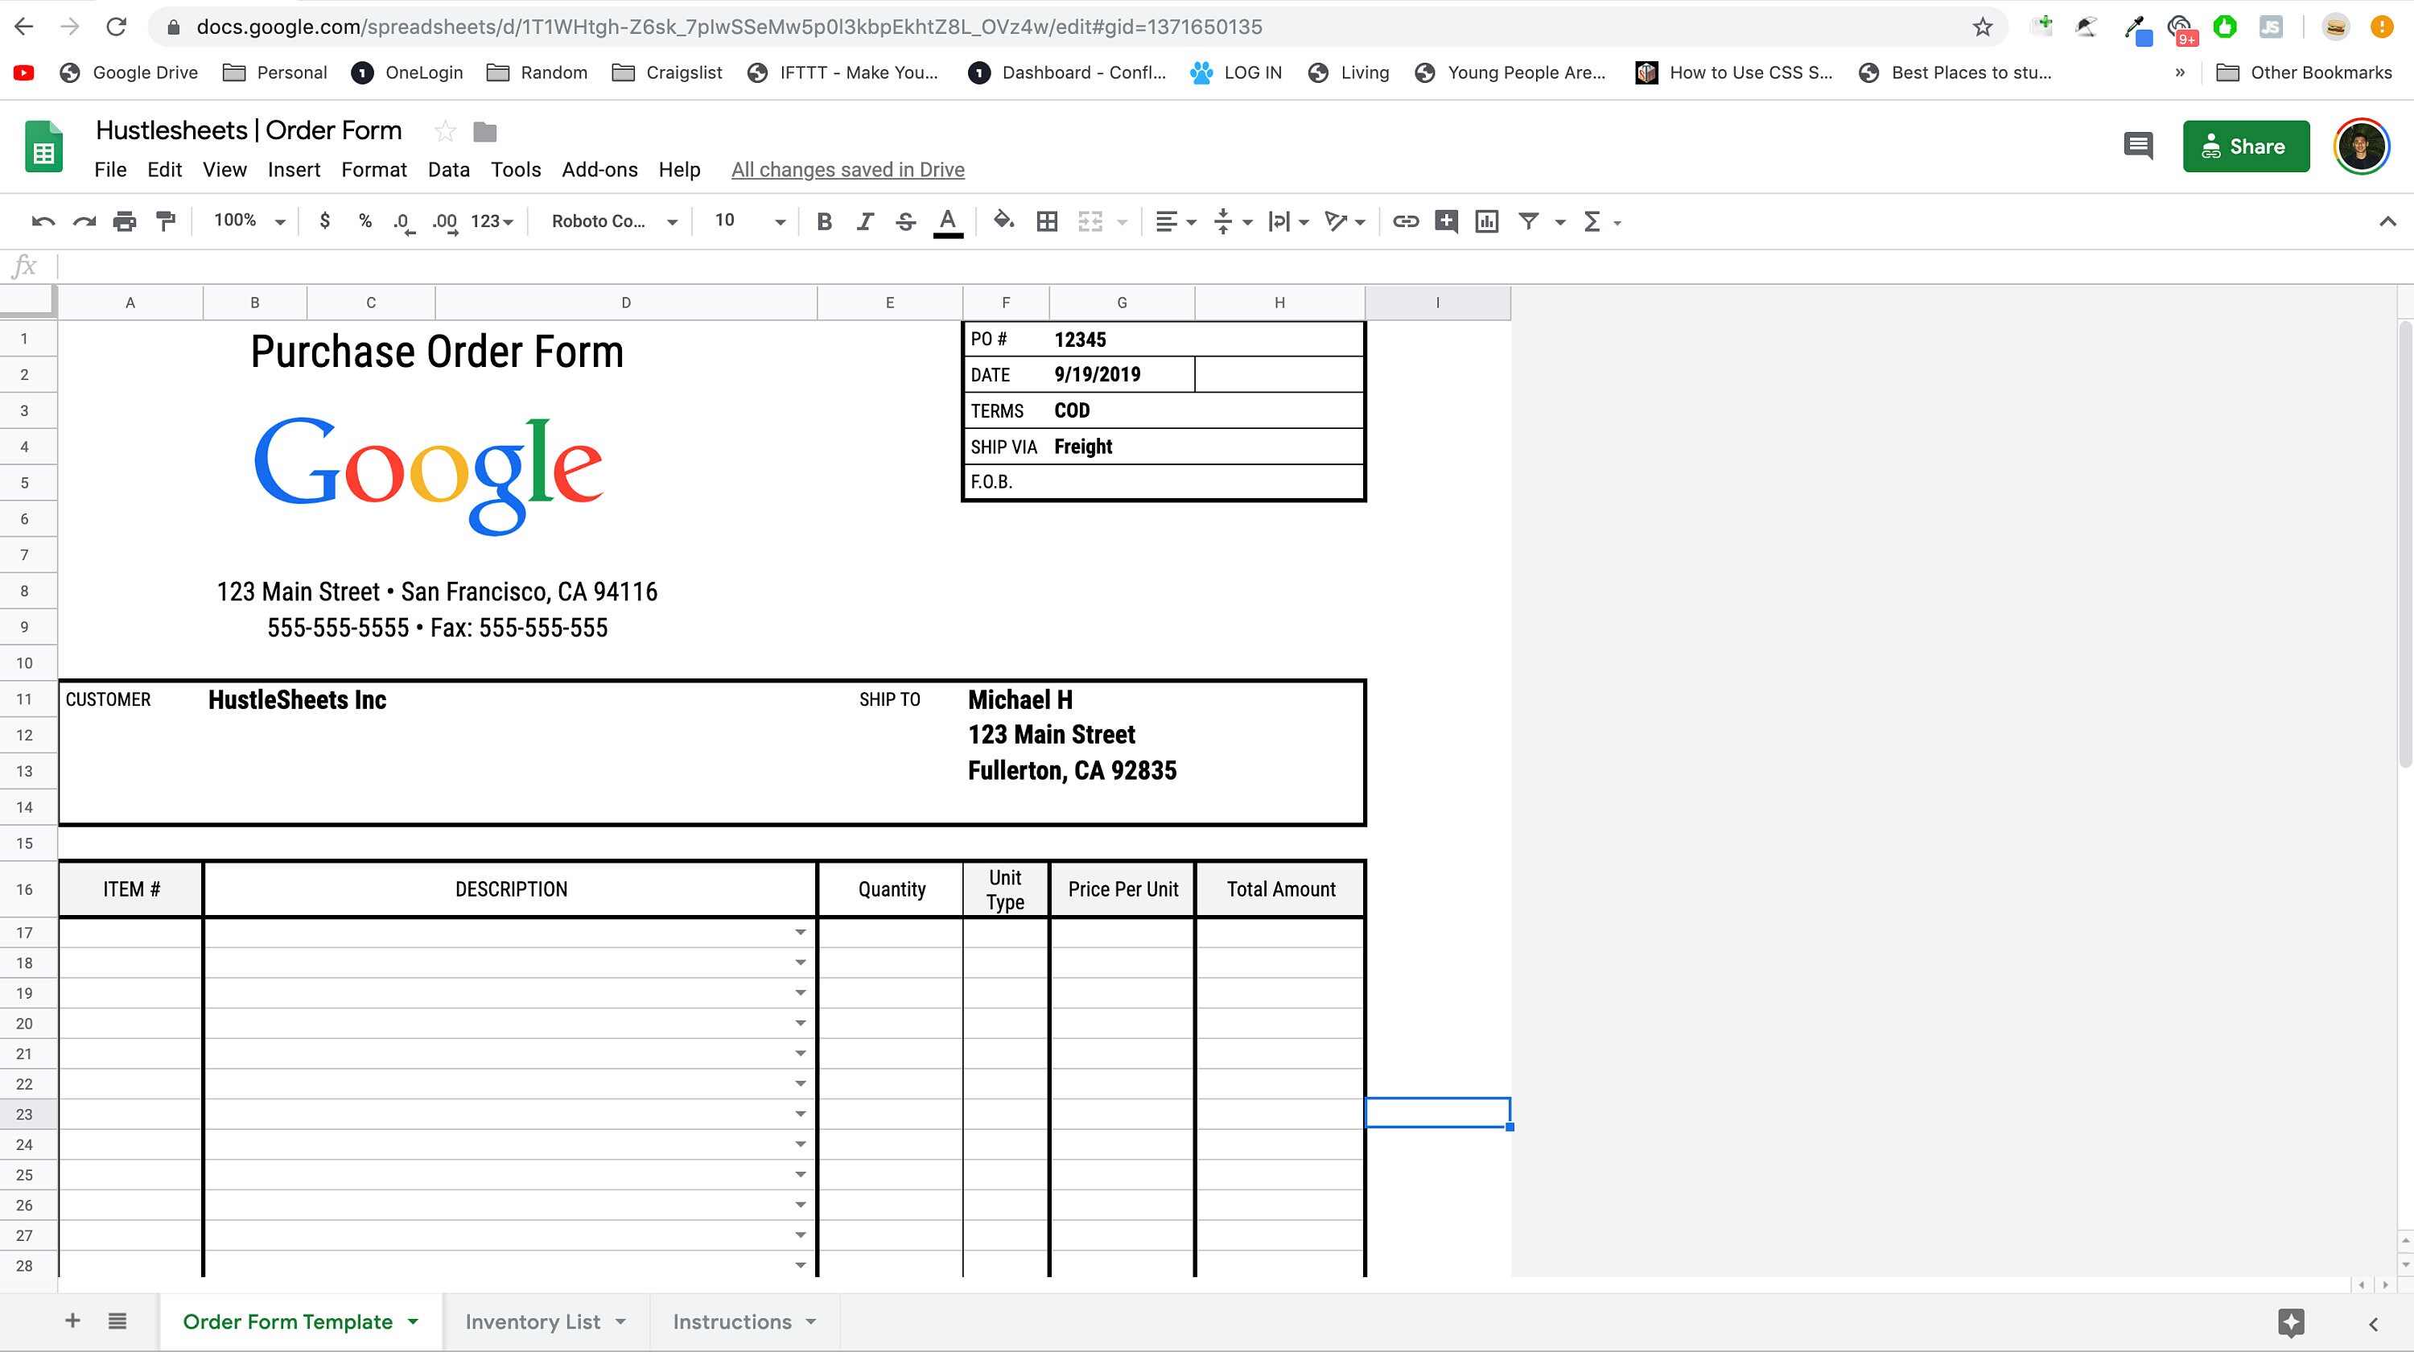
Task: Open the Format menu
Action: (x=374, y=170)
